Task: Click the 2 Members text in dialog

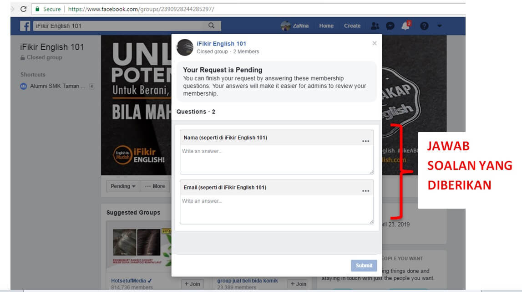Action: coord(246,51)
